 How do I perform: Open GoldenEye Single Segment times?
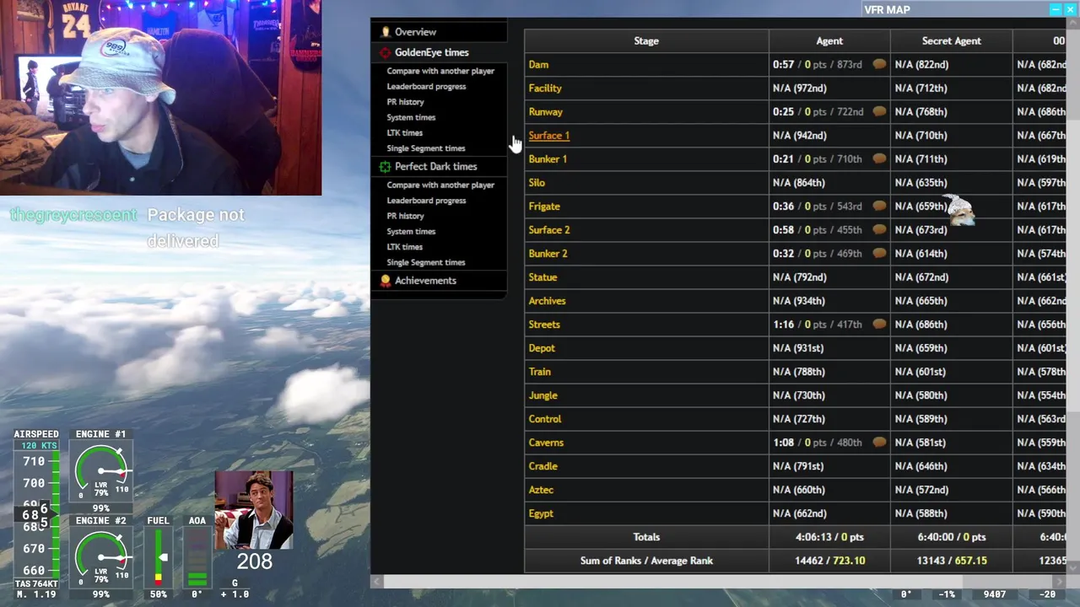point(425,148)
